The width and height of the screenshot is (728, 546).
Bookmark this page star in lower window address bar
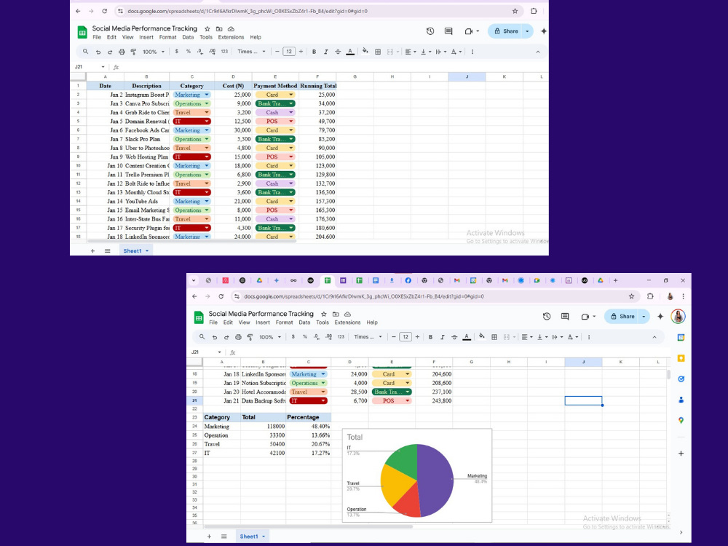tap(631, 296)
